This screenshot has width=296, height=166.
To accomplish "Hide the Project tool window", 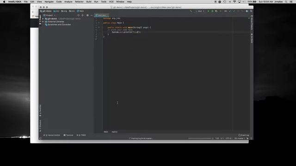I will tap(92, 15).
